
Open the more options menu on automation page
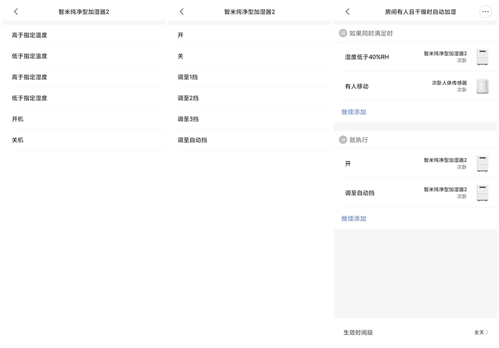pyautogui.click(x=485, y=11)
